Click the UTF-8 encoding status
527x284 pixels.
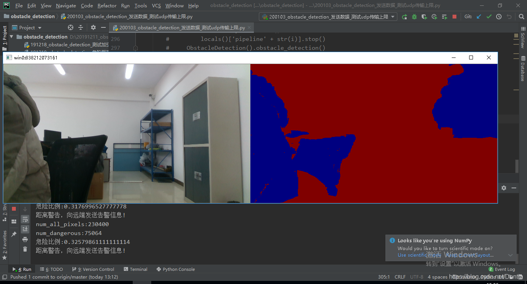pyautogui.click(x=417, y=277)
